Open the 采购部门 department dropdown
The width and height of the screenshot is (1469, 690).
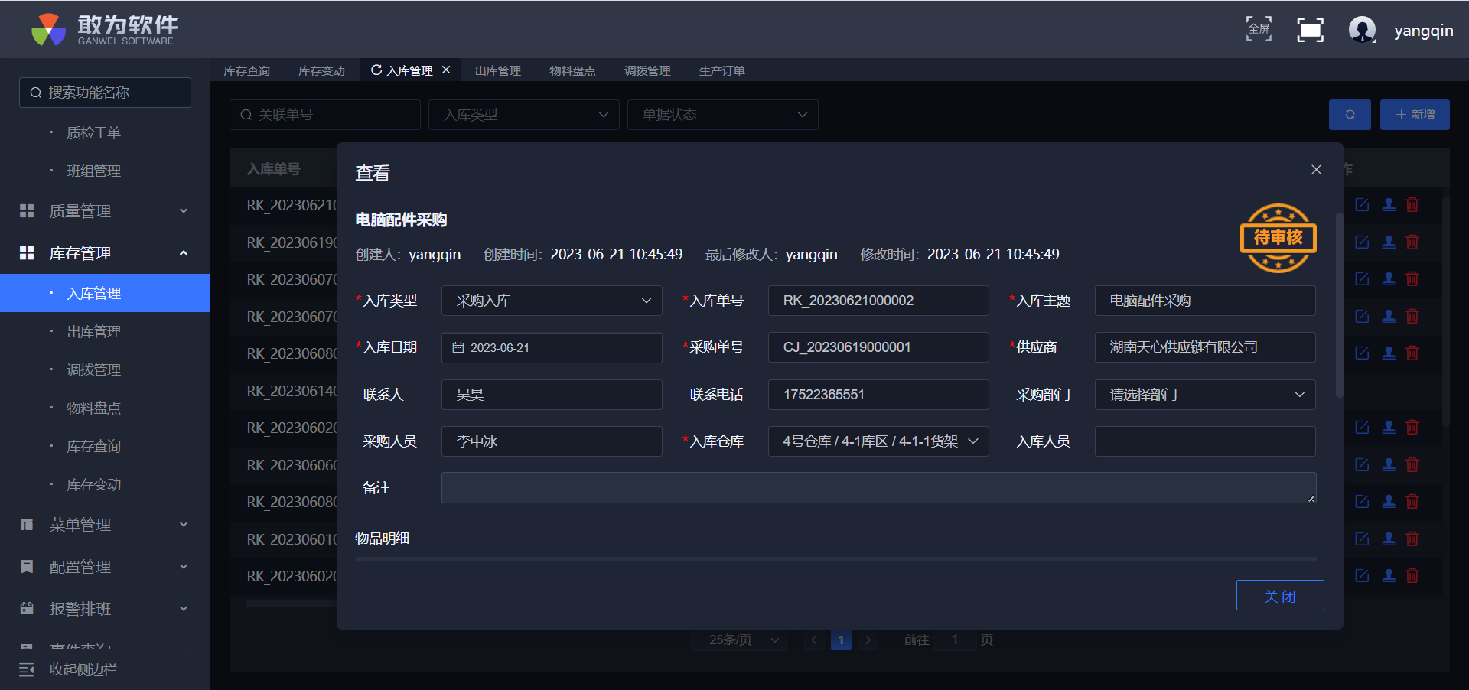click(x=1204, y=395)
